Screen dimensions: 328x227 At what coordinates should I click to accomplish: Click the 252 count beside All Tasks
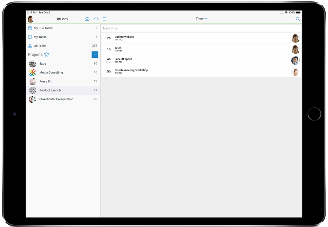[94, 46]
